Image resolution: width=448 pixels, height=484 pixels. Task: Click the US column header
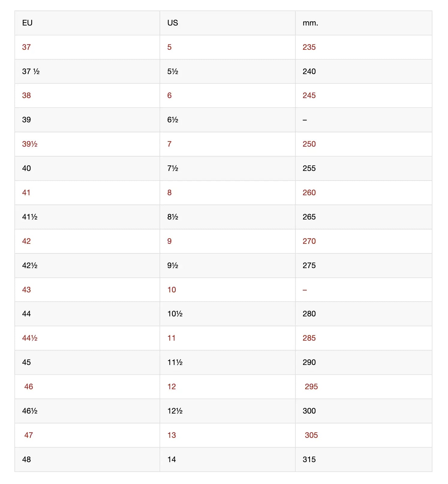point(173,23)
